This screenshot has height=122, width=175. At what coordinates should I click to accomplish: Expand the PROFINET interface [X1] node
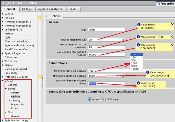[x=3, y=22]
